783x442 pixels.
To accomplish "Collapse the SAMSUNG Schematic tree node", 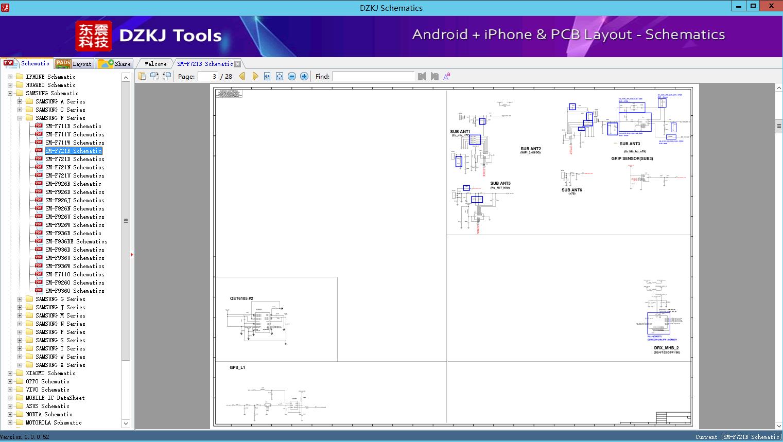I will click(x=10, y=93).
